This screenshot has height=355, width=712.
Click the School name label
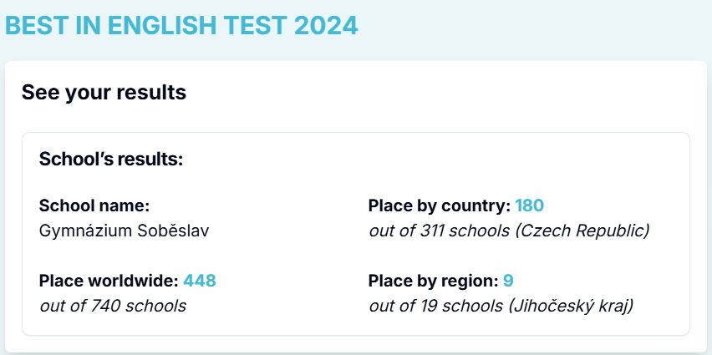94,205
